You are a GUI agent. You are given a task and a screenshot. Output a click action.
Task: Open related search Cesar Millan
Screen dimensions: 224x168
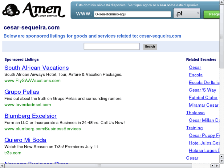204,121
